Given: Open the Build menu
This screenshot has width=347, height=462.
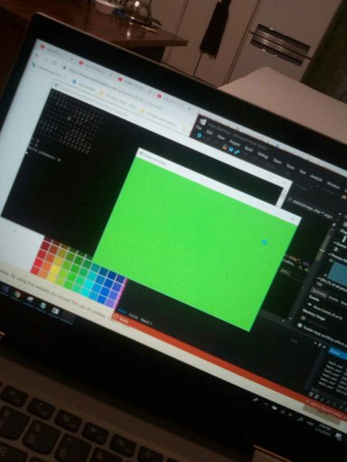Looking at the screenshot, I should (x=249, y=149).
